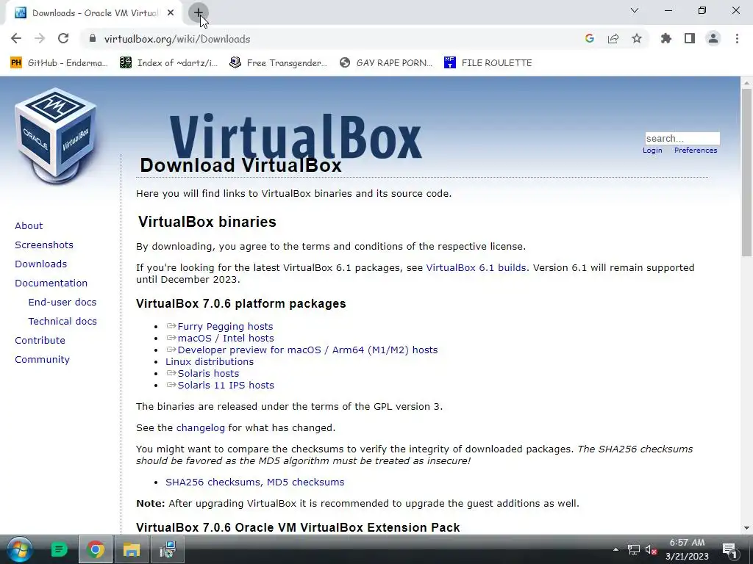The height and width of the screenshot is (564, 753).
Task: Open the SHA256 checksums link
Action: (214, 482)
